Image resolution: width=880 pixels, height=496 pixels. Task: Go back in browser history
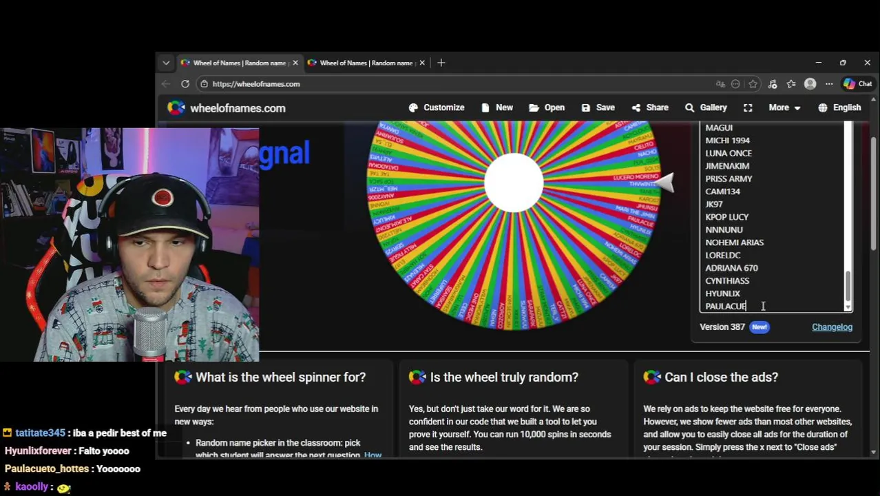point(166,84)
